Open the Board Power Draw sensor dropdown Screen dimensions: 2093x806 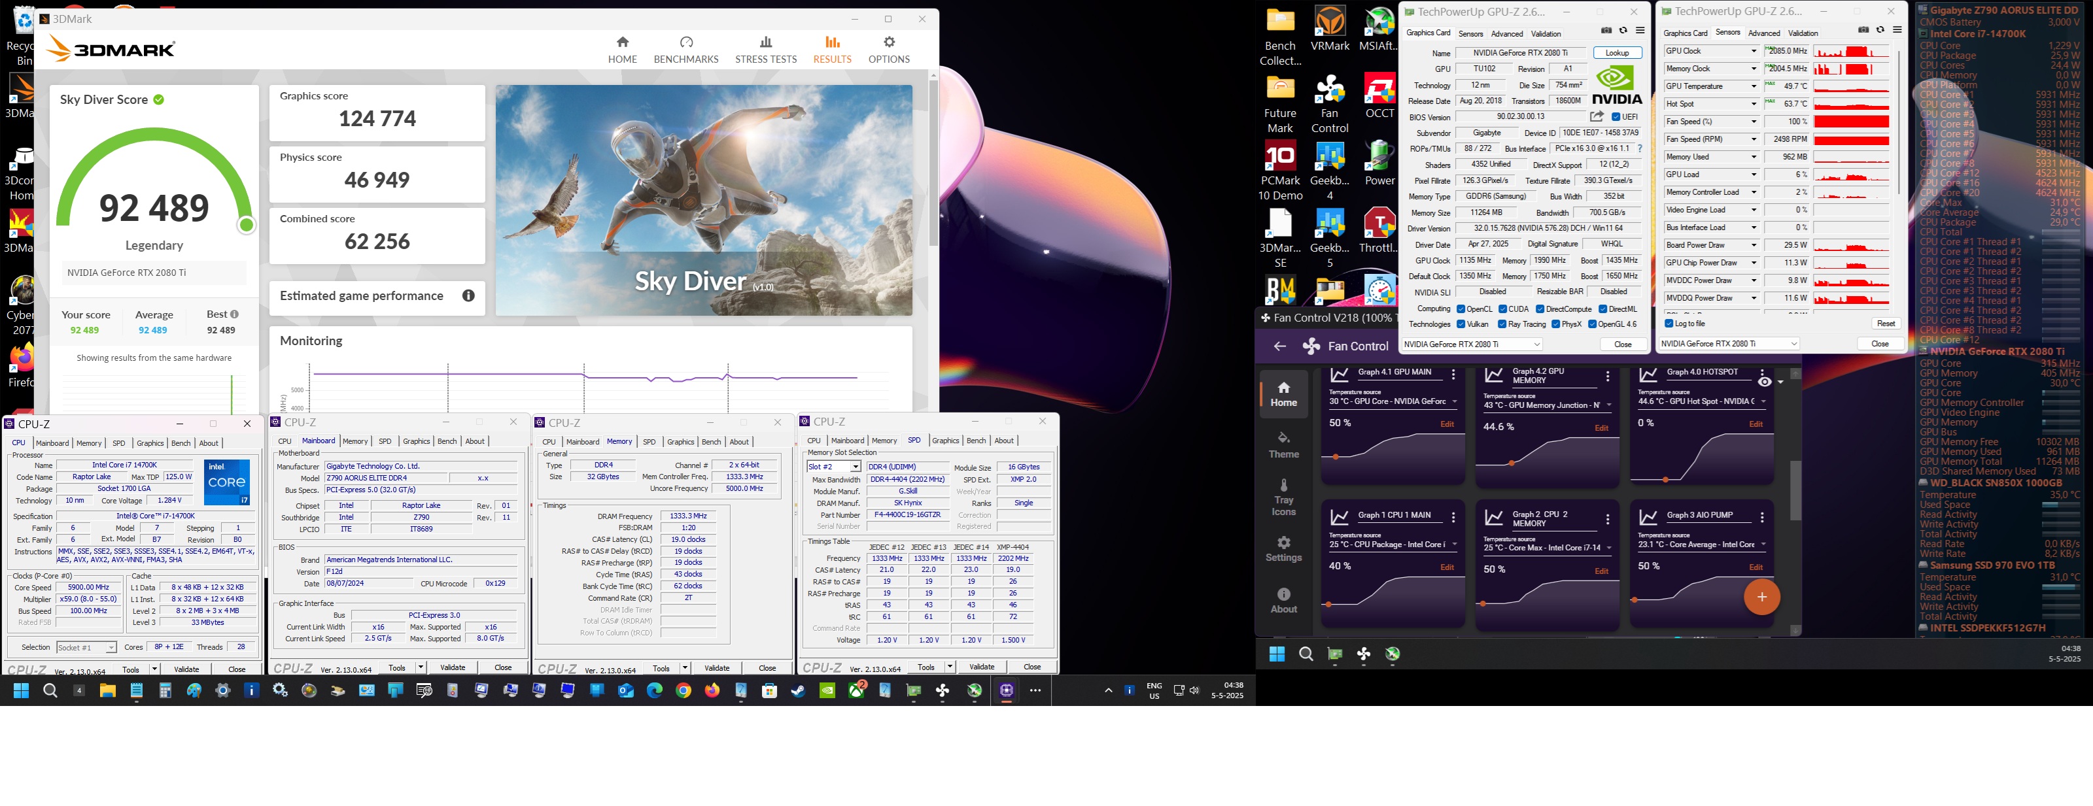[1754, 245]
